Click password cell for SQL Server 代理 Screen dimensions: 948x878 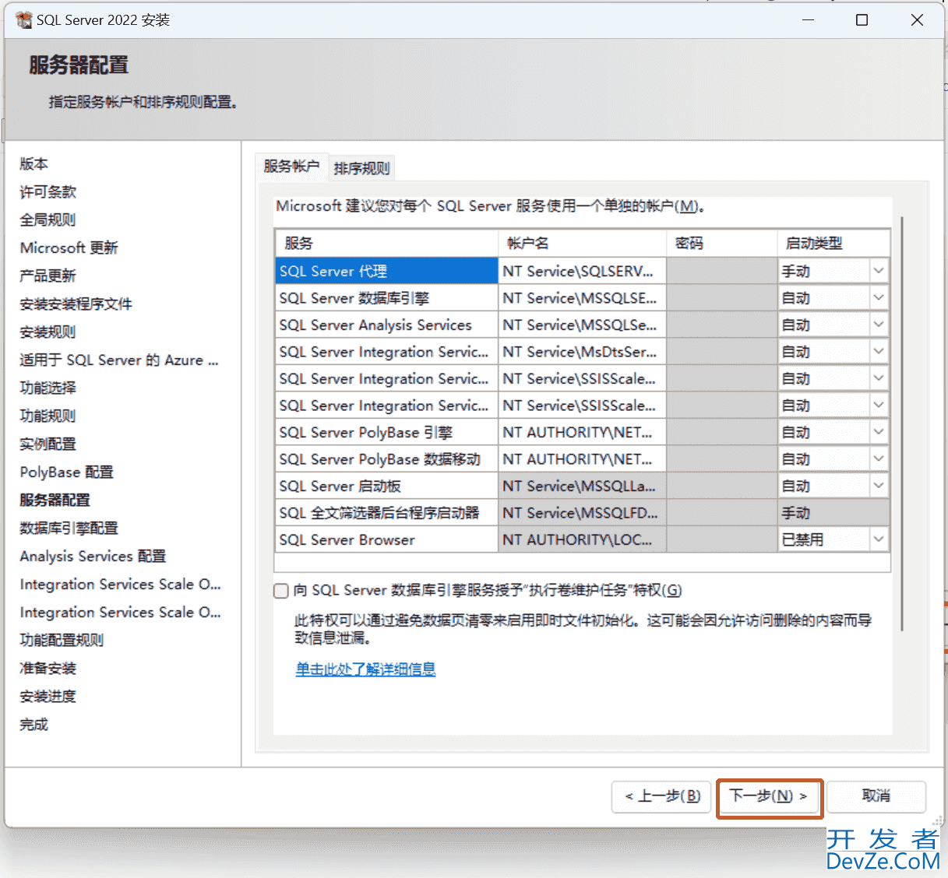(x=722, y=271)
